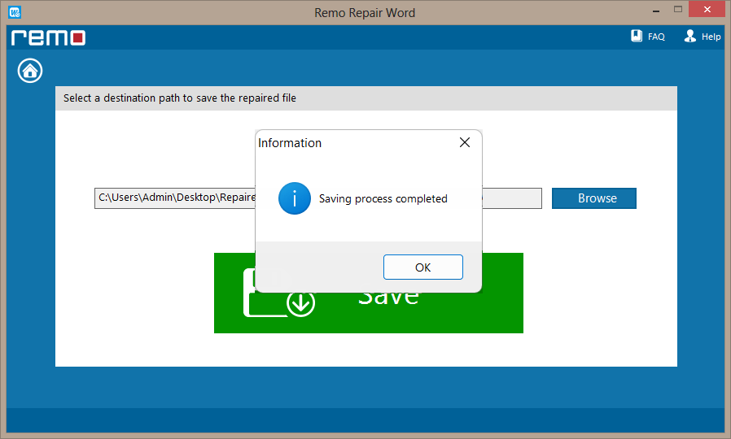Open the FAQ text link
The width and height of the screenshot is (731, 439).
tap(656, 37)
